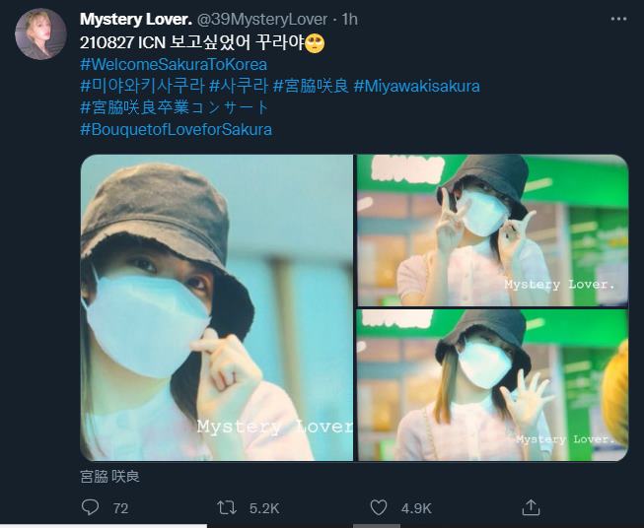Click the @39MysteryLover handle
Screen dimensions: 644x528
[262, 20]
